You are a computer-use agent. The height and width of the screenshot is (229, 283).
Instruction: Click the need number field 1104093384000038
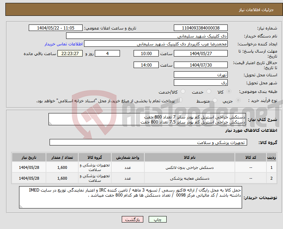(x=200, y=28)
